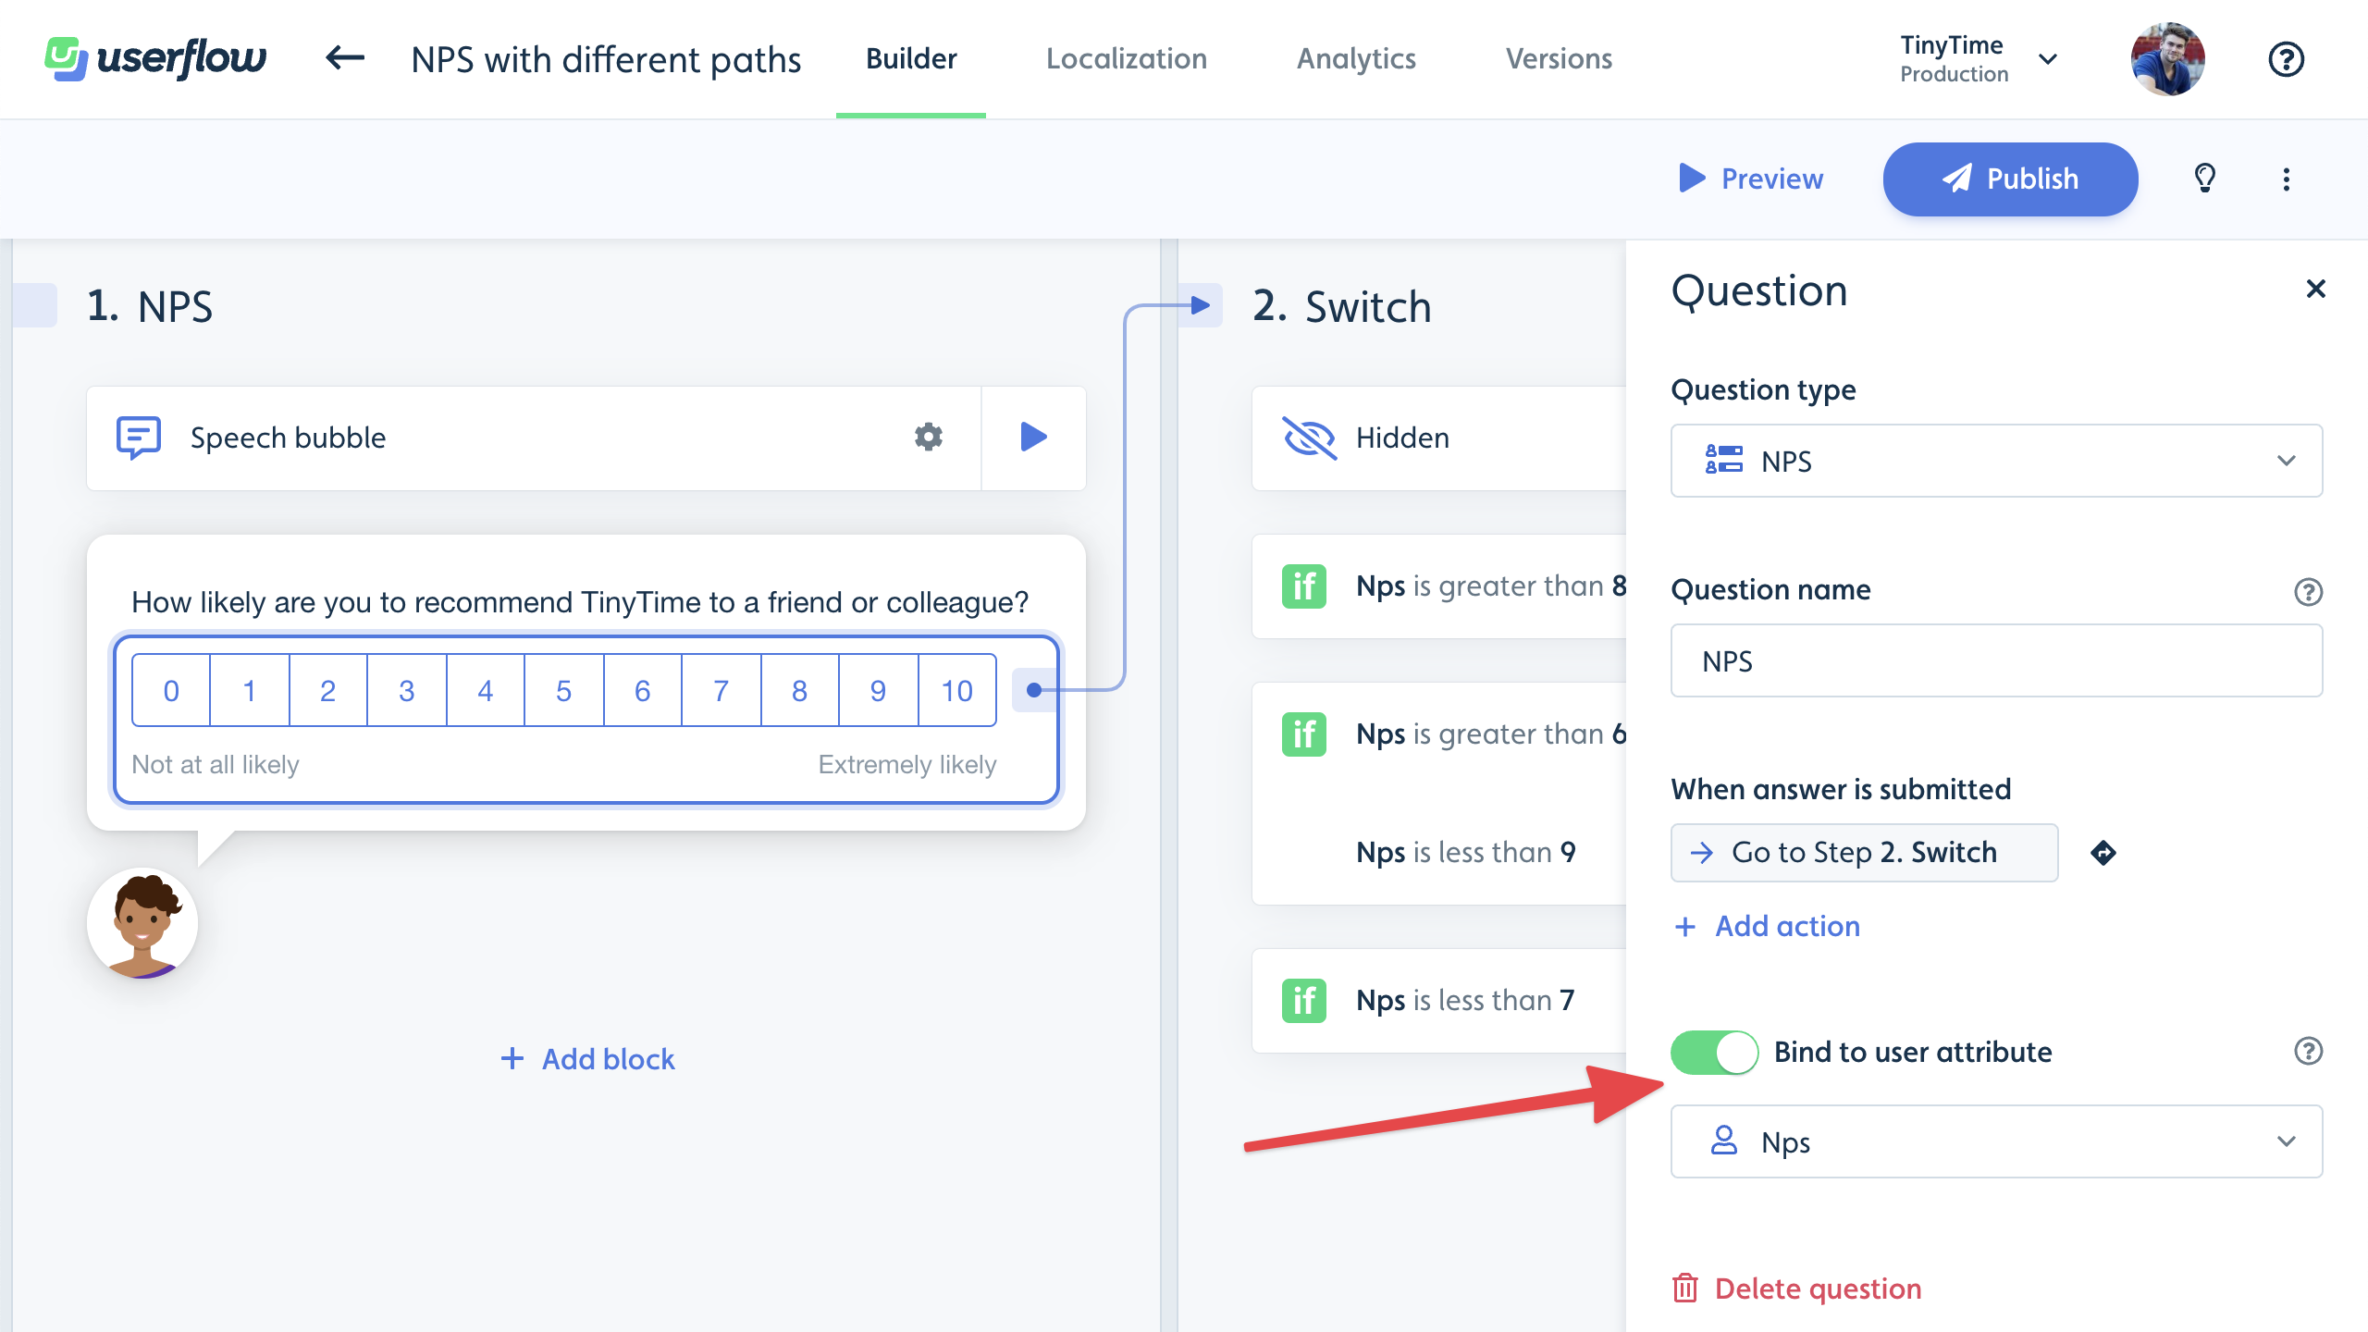Screen dimensions: 2368x1332
Task: Click the settings gear icon on speech bubble
Action: (x=929, y=436)
